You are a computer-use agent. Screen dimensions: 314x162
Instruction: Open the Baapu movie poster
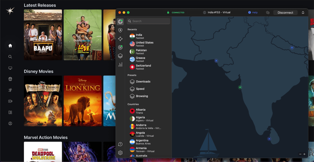[x=43, y=35]
